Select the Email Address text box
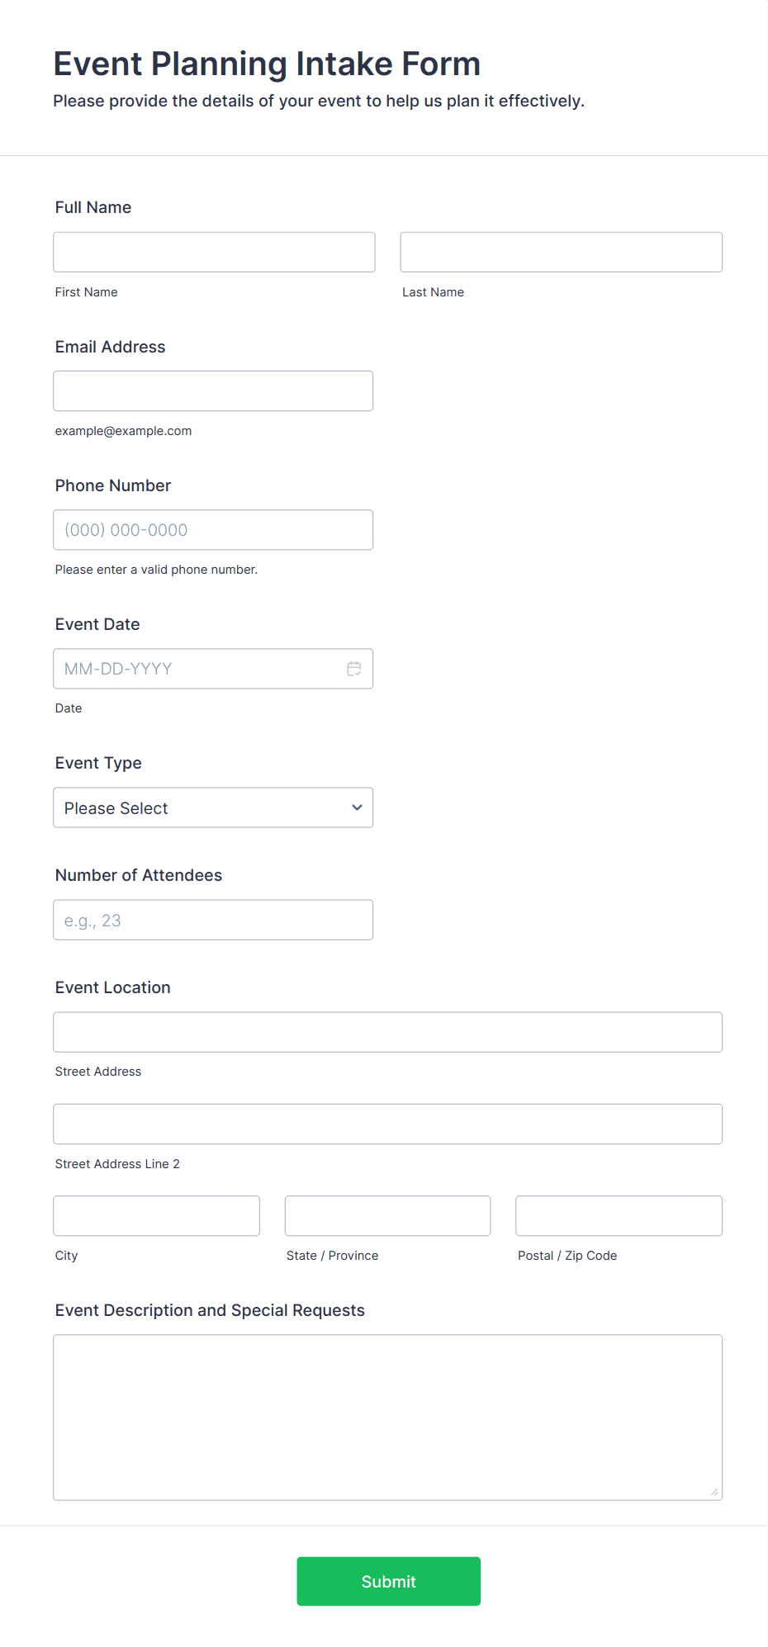This screenshot has height=1647, width=768. click(x=213, y=390)
